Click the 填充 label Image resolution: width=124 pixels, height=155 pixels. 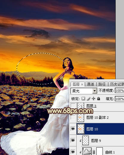110,99
